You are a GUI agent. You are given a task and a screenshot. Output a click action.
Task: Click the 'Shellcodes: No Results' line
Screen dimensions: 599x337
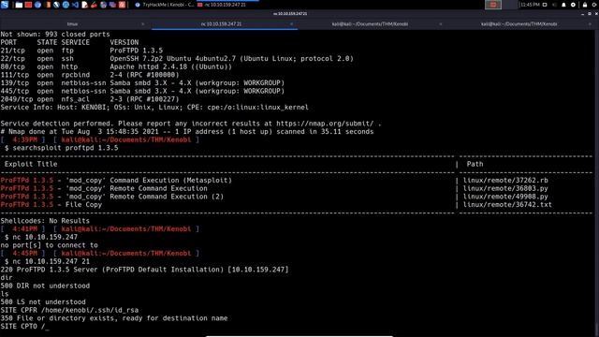click(x=45, y=221)
